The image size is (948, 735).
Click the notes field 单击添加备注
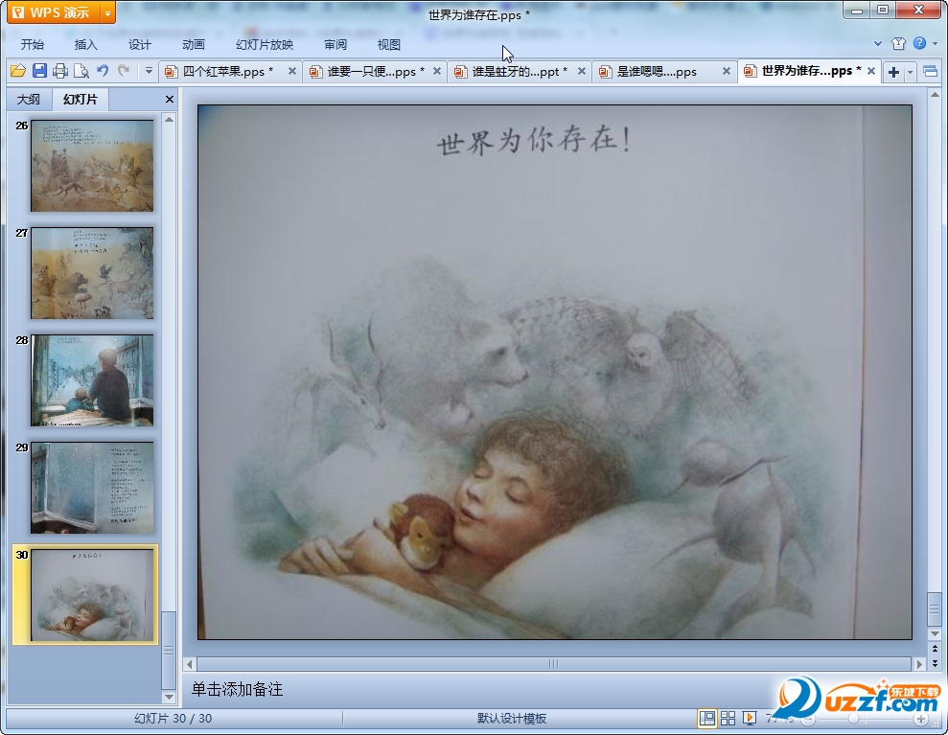tap(237, 689)
